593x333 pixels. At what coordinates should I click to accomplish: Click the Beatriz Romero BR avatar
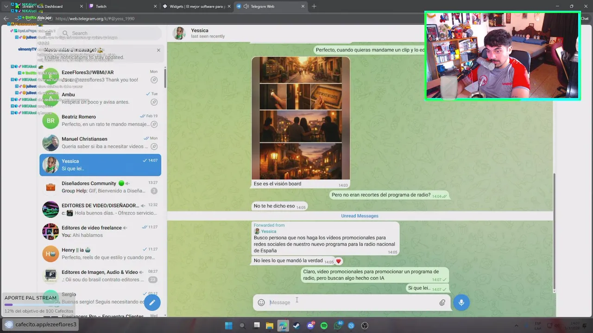(50, 121)
